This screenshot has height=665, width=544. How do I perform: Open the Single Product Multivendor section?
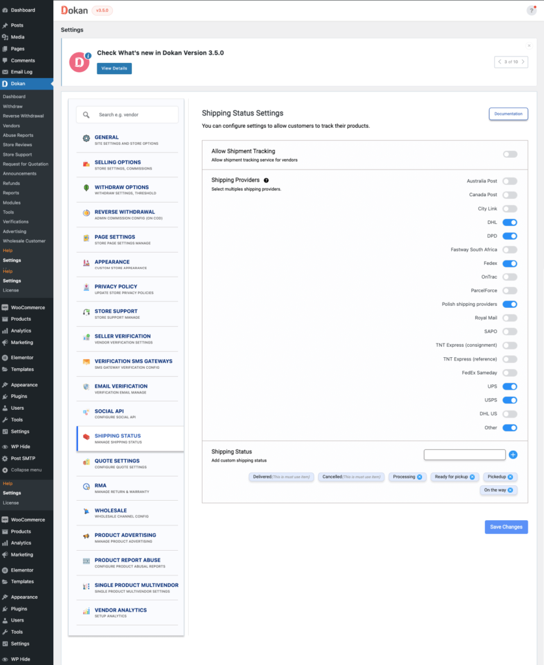point(127,588)
